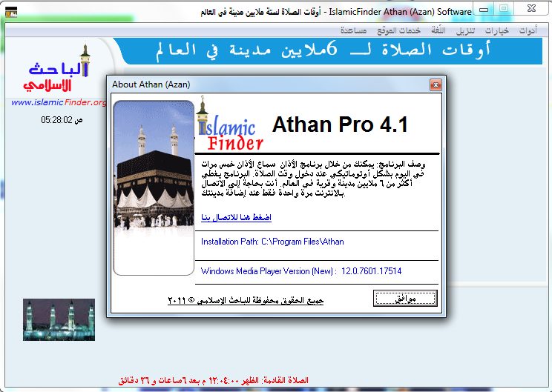
Task: Open the اللغة (Language) menu
Action: 438,30
